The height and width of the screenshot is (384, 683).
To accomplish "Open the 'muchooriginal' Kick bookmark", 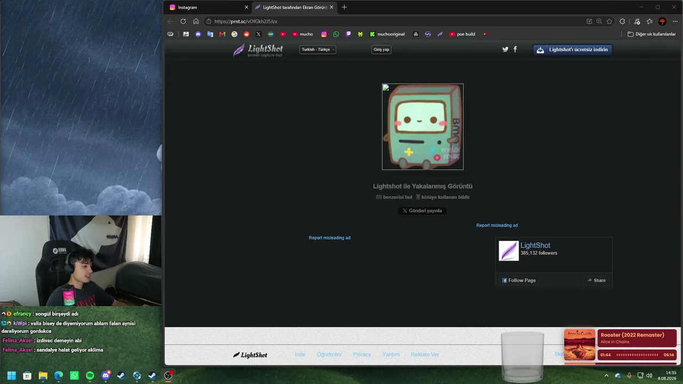I will 387,34.
